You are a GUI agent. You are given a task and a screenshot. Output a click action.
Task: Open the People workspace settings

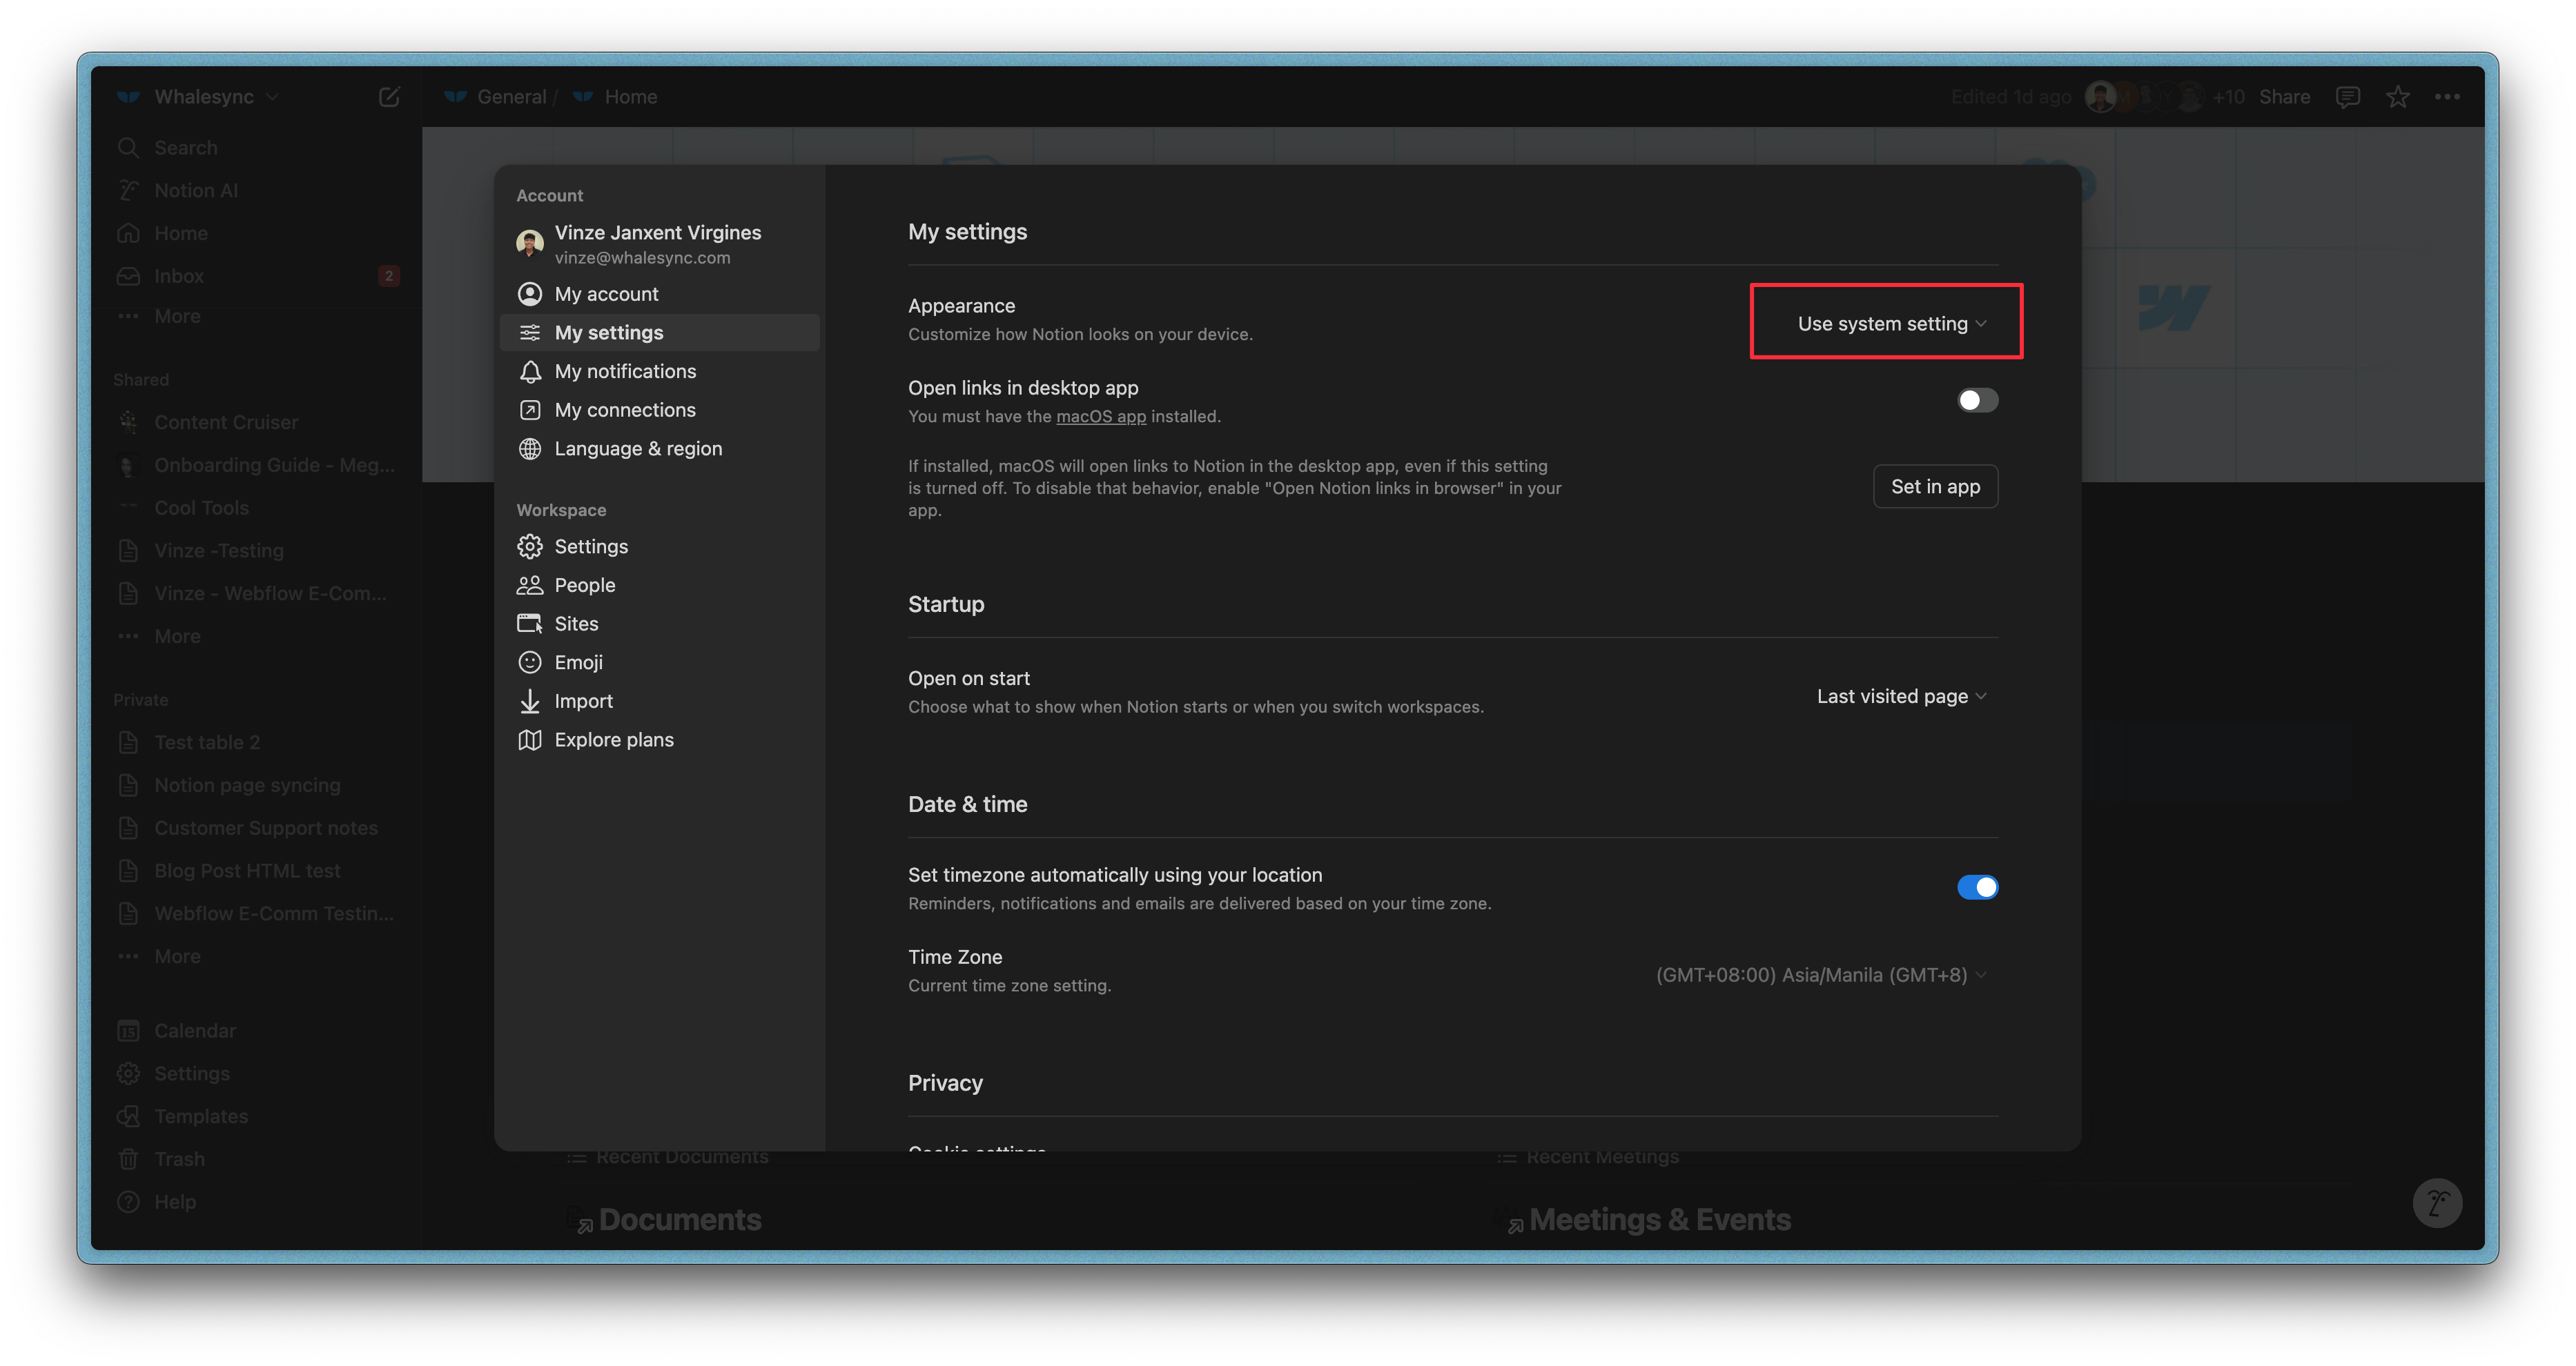[584, 586]
